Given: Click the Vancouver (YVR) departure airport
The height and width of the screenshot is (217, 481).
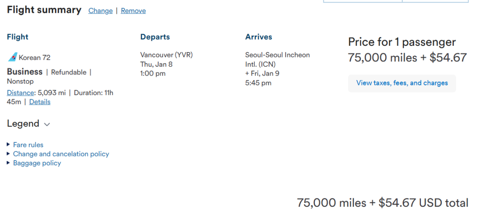Looking at the screenshot, I should [166, 55].
